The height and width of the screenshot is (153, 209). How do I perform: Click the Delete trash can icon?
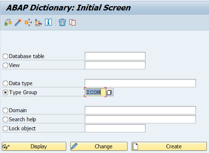[62, 22]
